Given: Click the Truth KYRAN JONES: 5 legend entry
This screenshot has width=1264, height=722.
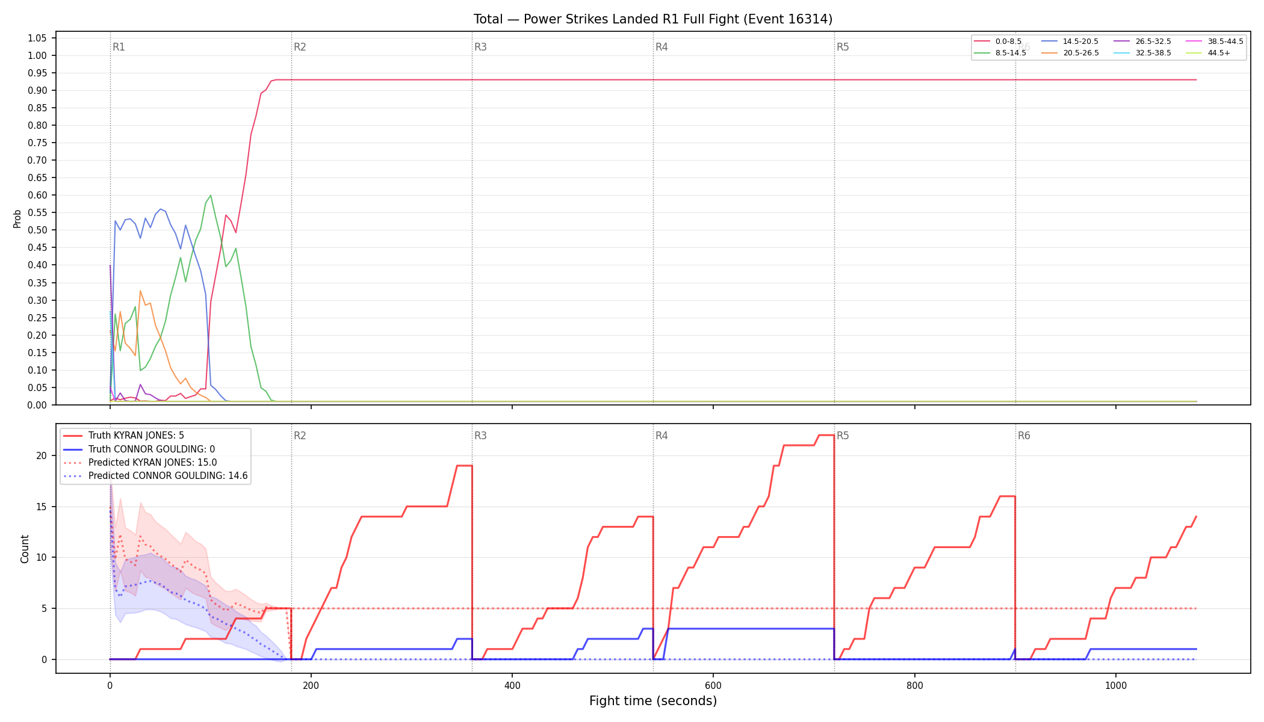Looking at the screenshot, I should pos(123,436).
